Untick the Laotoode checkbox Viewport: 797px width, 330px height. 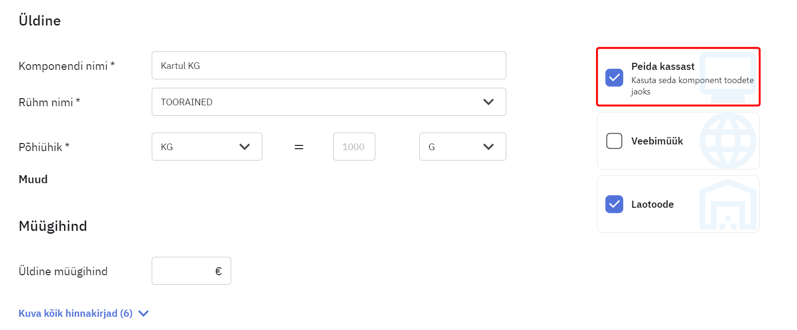pos(614,204)
